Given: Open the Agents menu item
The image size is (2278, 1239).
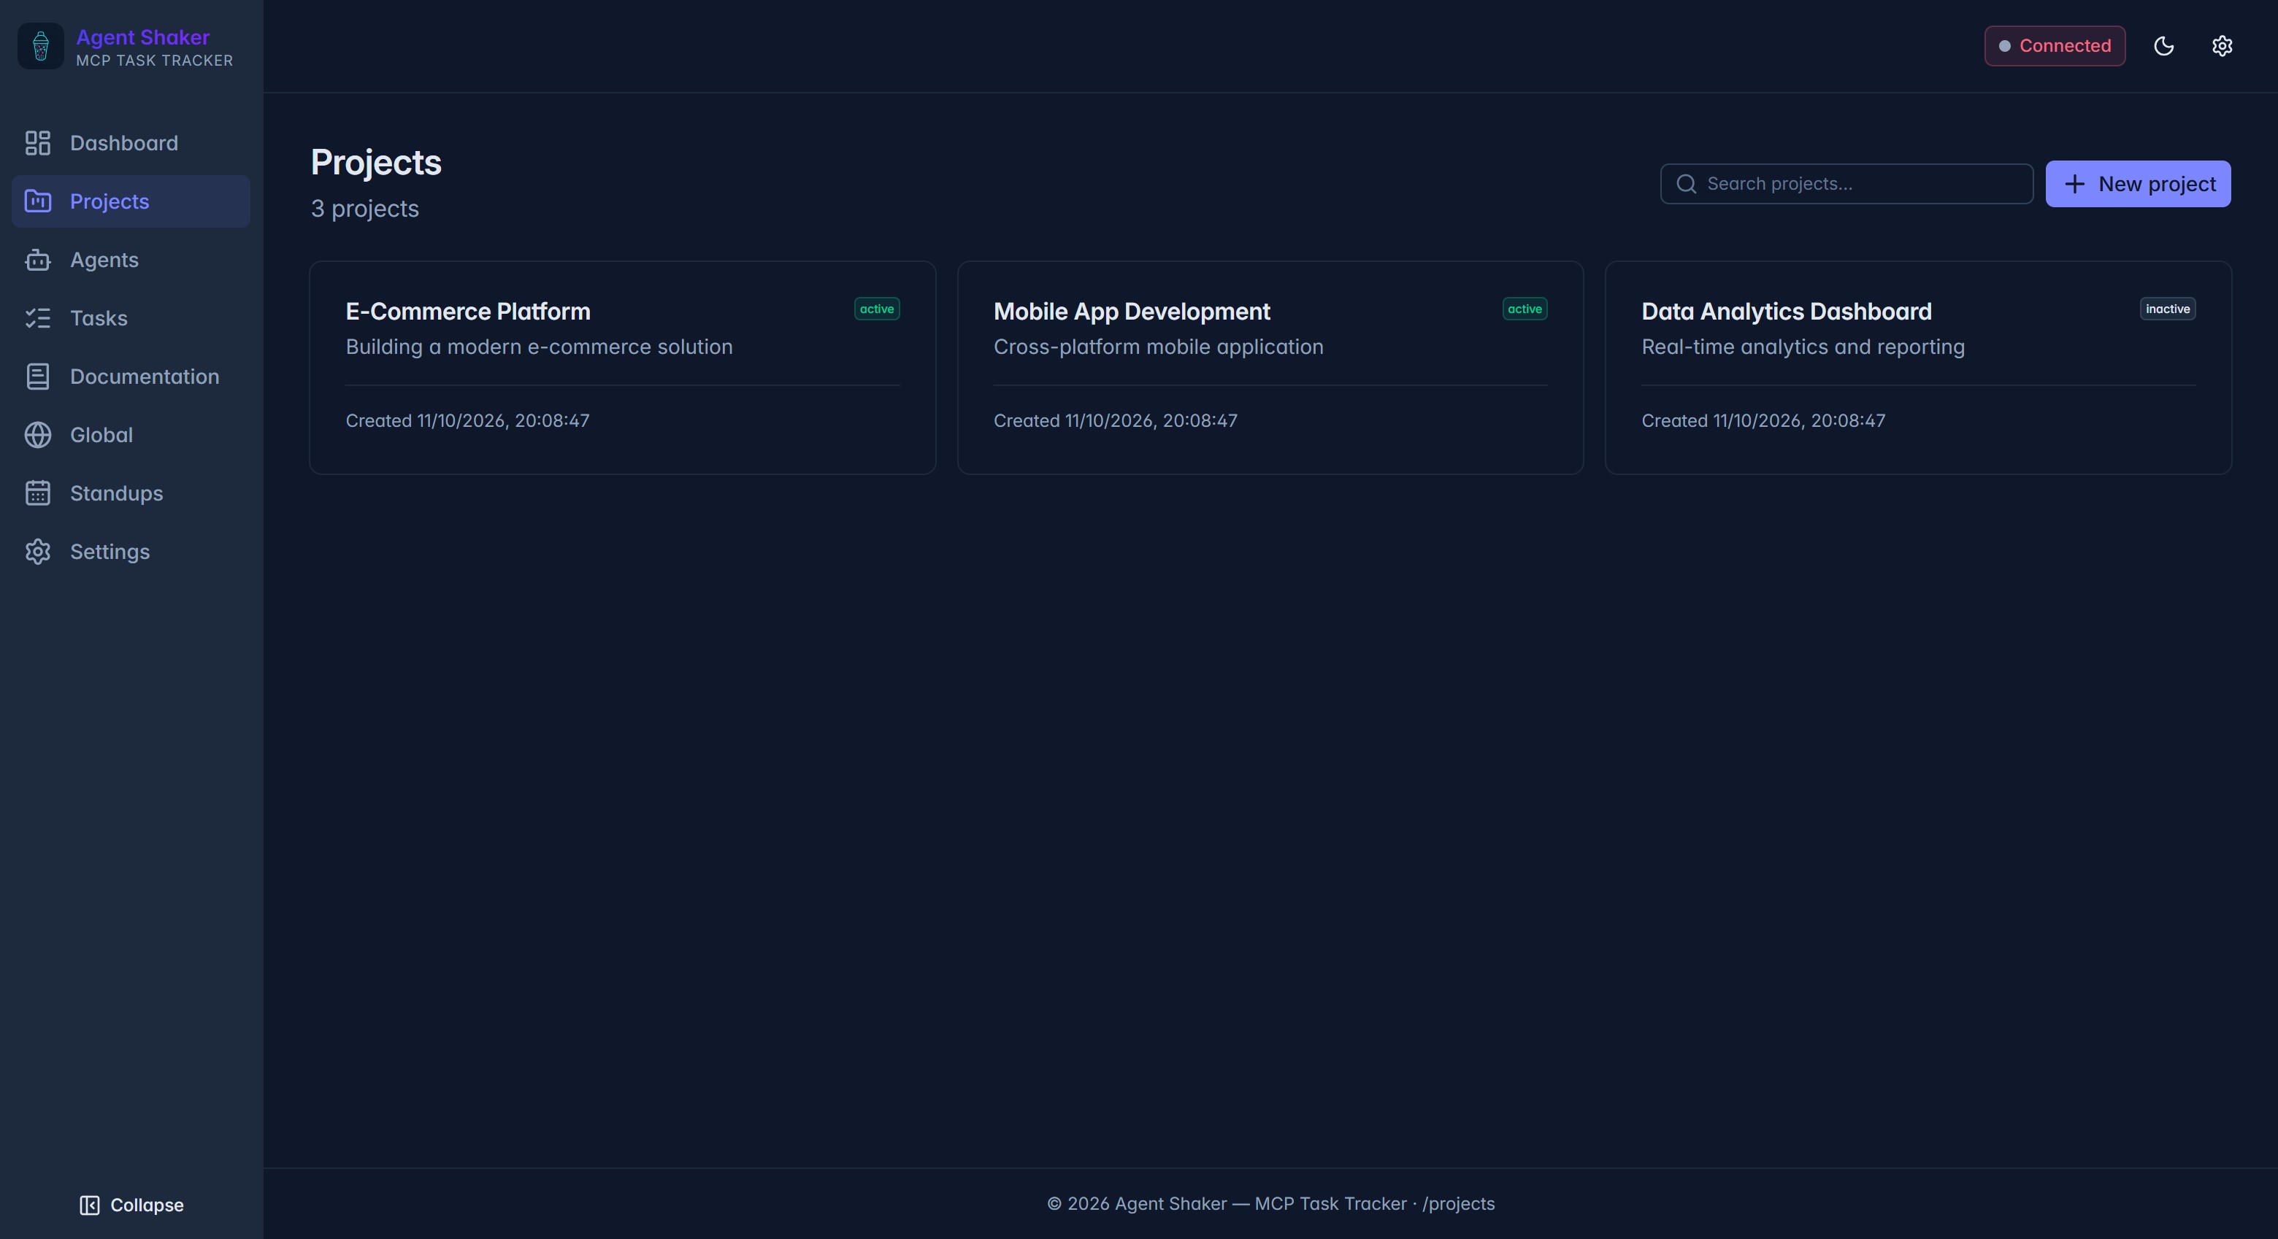Looking at the screenshot, I should [x=131, y=260].
